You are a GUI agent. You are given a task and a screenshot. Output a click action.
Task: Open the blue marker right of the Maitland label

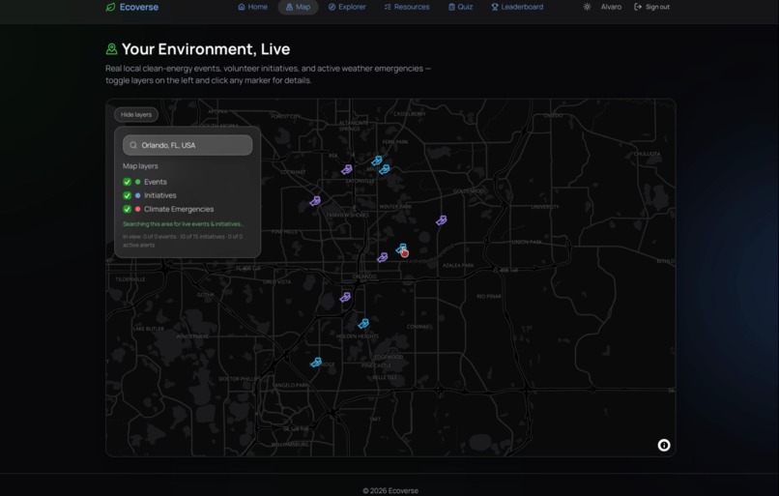point(385,169)
